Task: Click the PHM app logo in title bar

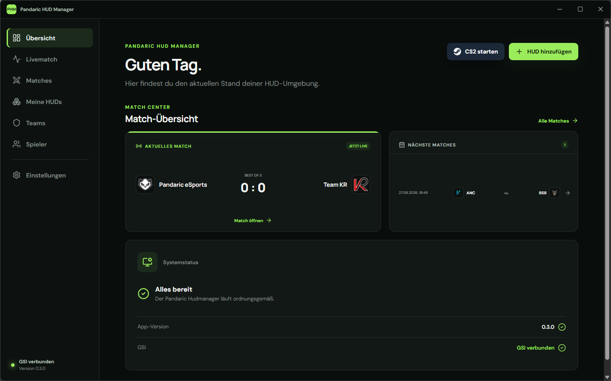Action: [x=11, y=9]
